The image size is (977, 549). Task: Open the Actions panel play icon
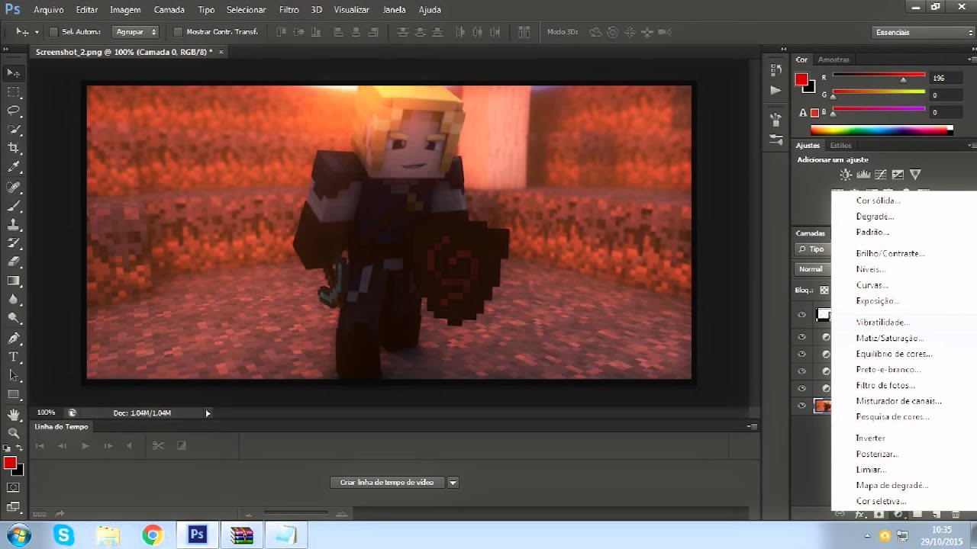coord(775,90)
